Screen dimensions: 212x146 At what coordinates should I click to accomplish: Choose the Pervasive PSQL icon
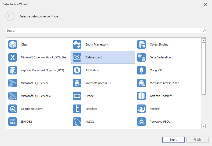[141, 122]
